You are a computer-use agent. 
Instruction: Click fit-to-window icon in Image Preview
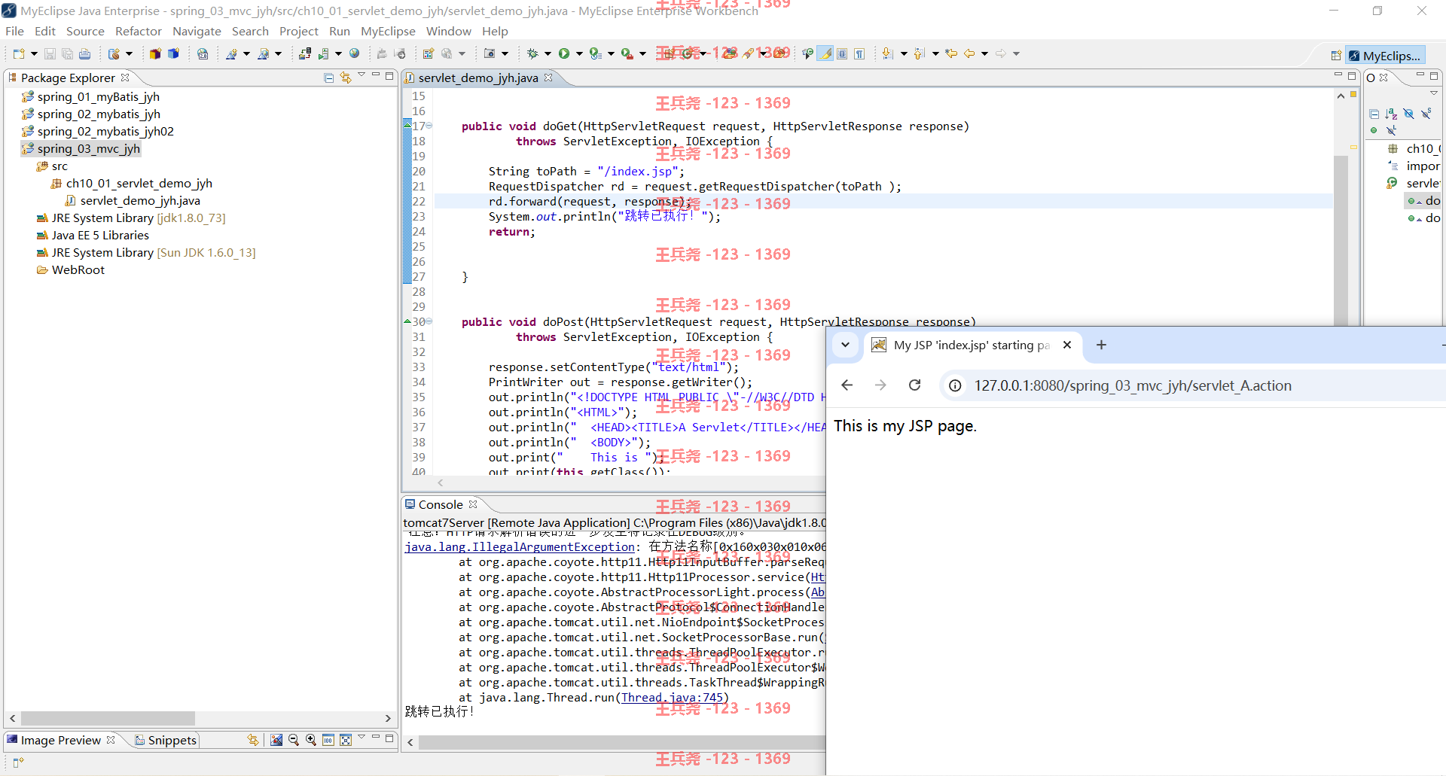tap(346, 740)
